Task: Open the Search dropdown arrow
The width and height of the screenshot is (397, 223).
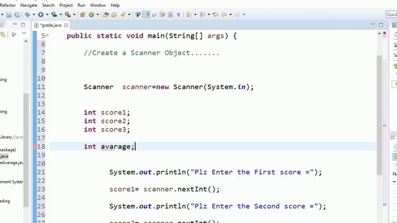Action: 129,15
